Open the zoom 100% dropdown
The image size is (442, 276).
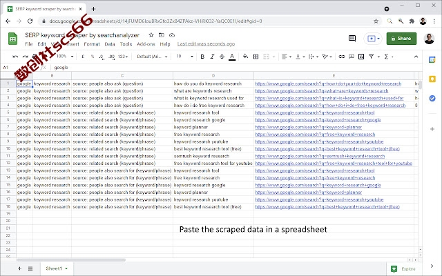point(65,57)
